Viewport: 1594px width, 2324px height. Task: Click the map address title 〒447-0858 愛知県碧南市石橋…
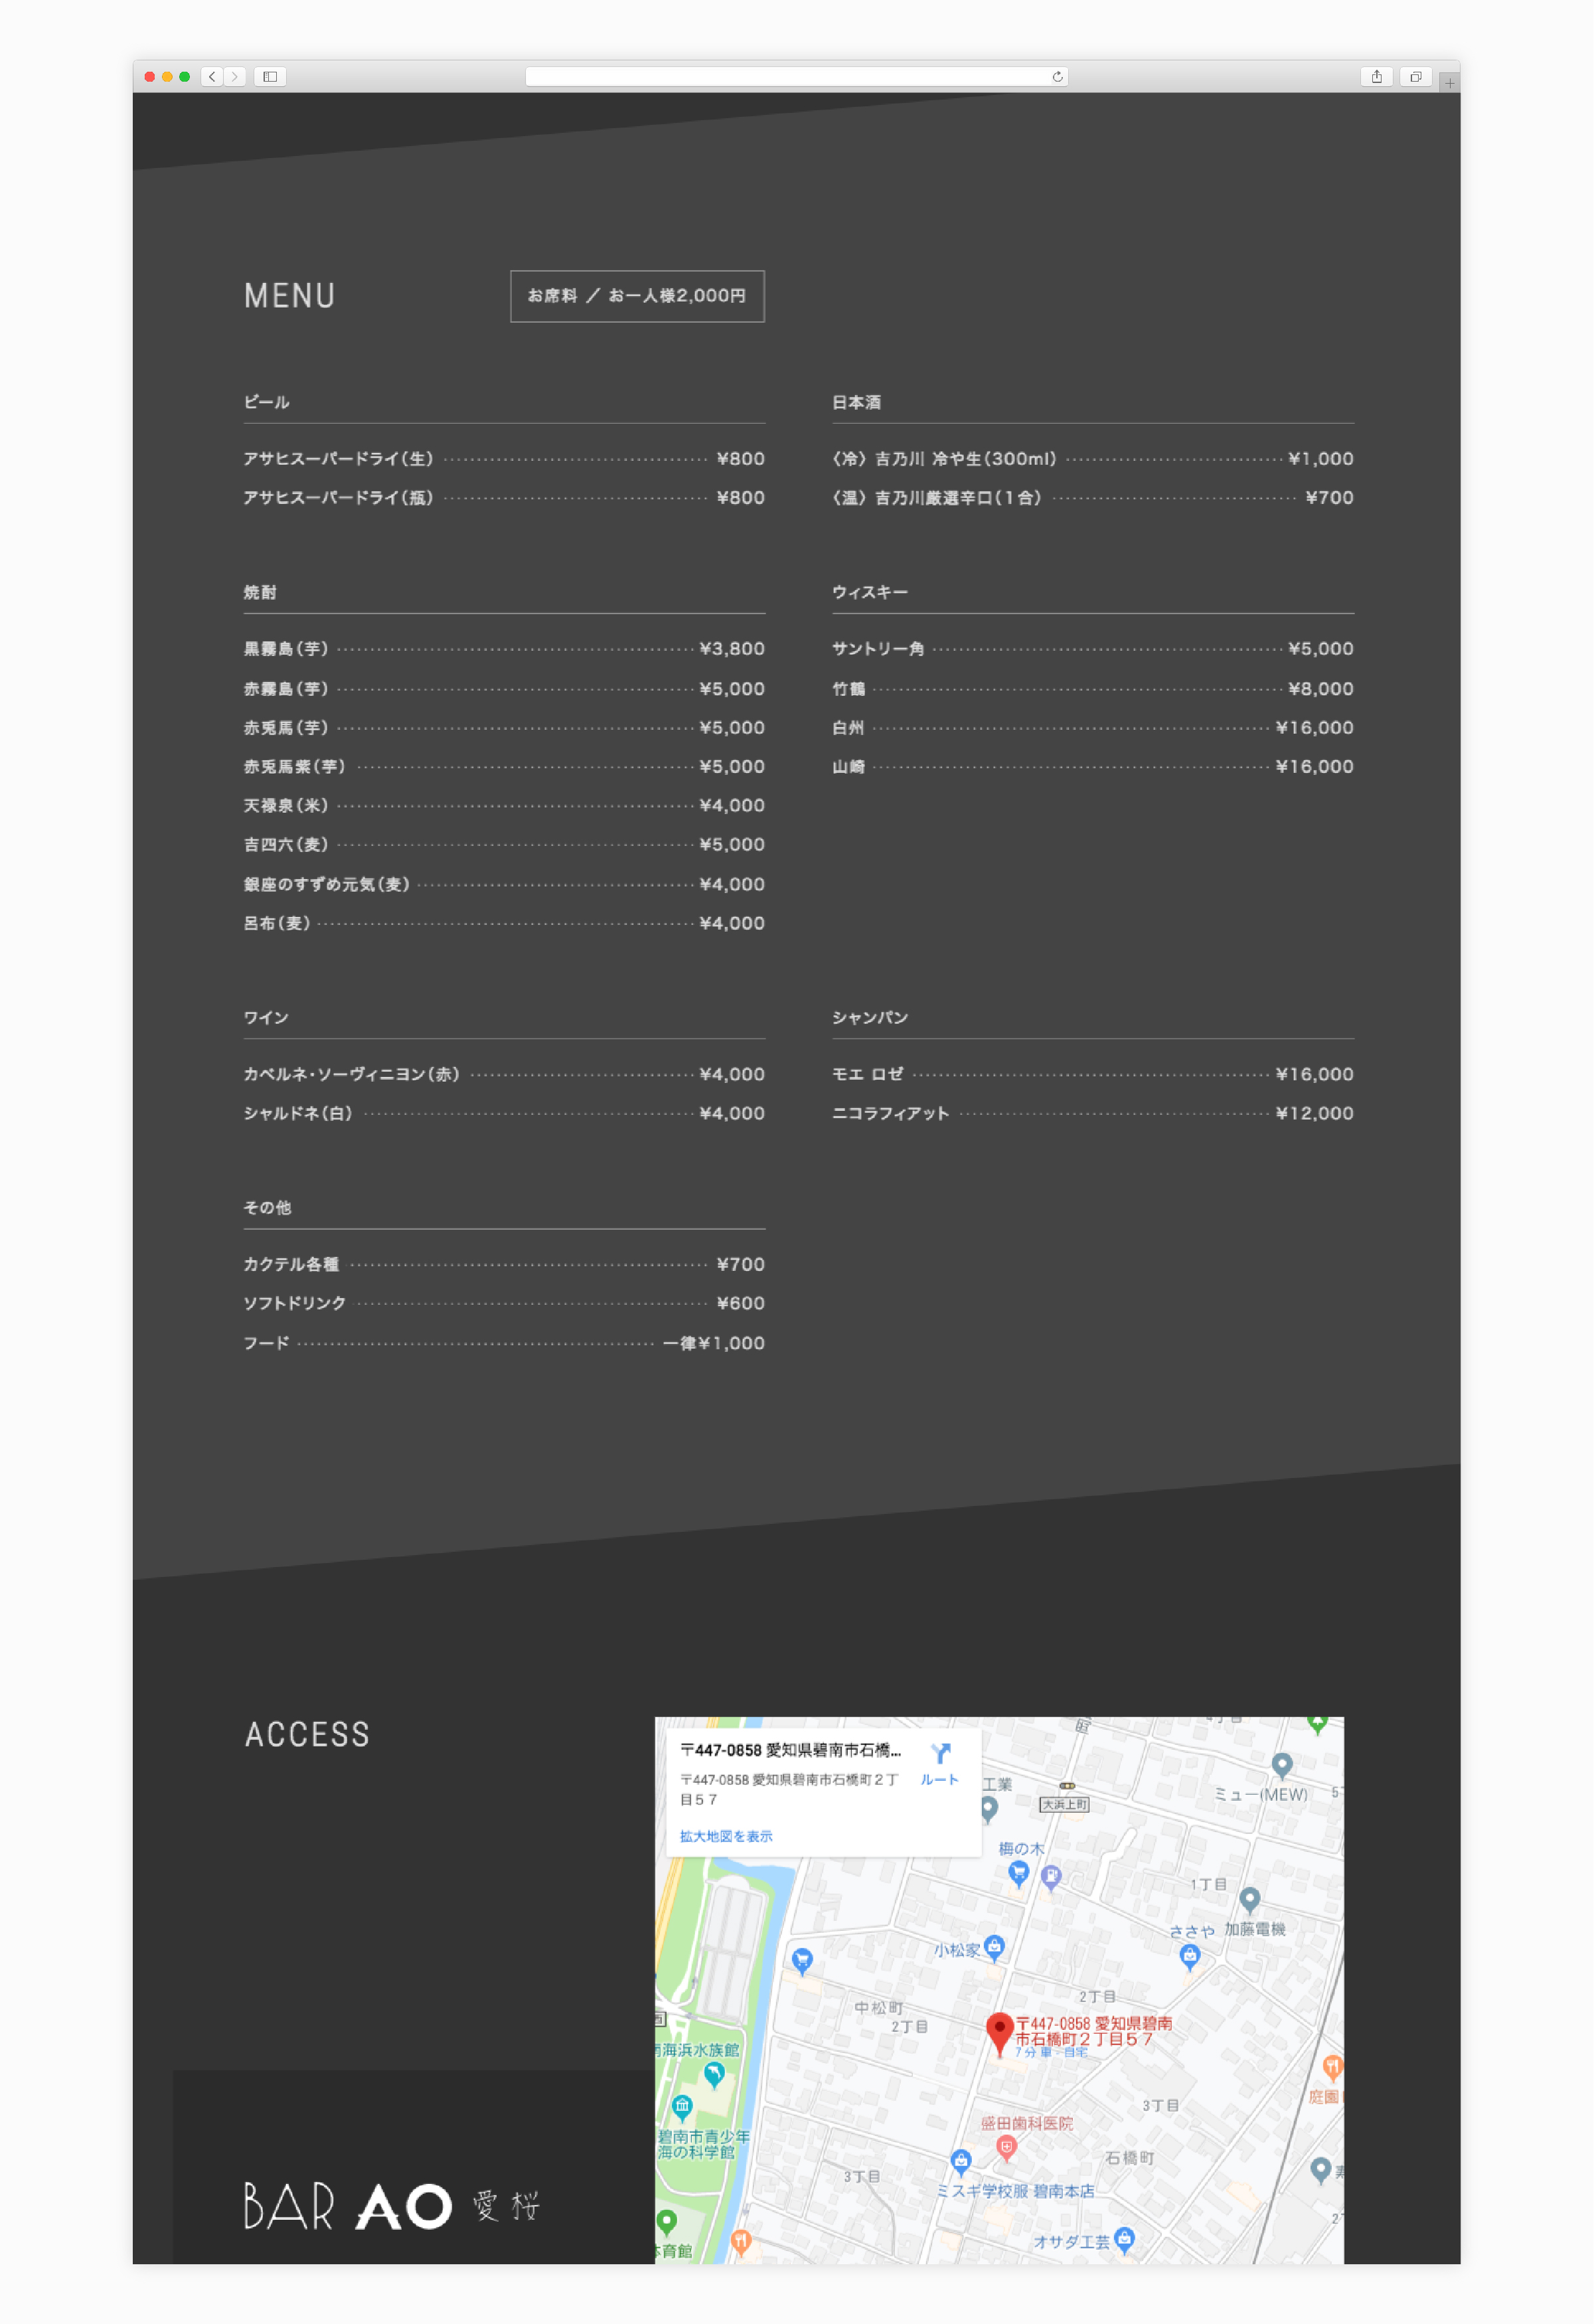coord(790,1750)
